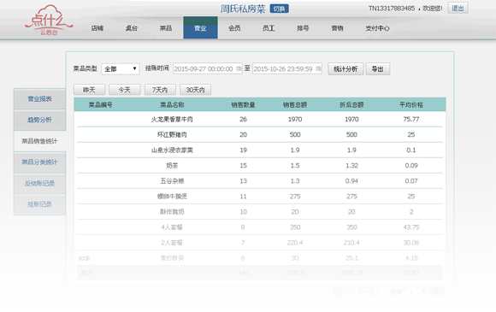This screenshot has width=496, height=312.
Task: Click the 折后总额 column header
Action: pos(351,104)
